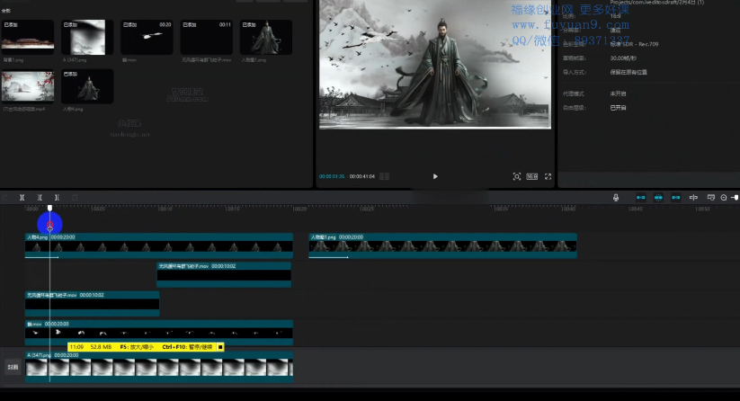Click the preview-axis icon above timeline
This screenshot has height=401, width=740.
tap(693, 198)
